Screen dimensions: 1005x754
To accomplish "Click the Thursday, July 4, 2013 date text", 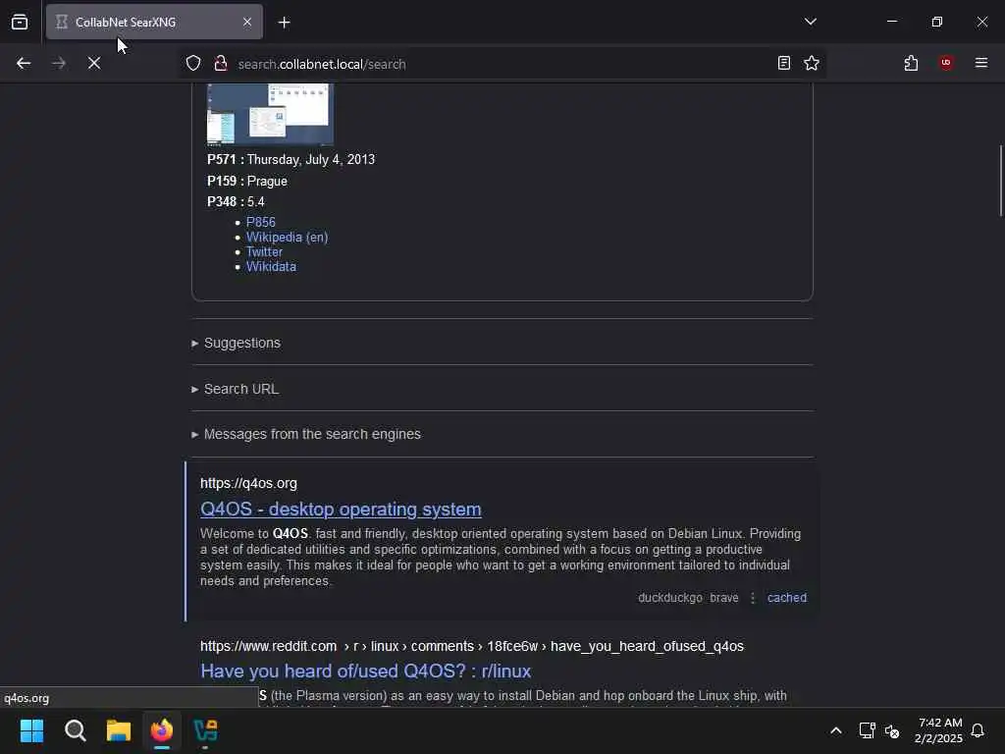I will [311, 160].
